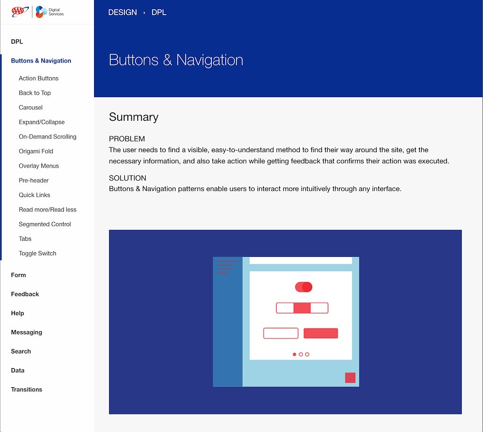Click the Digital Services logo
Screen dimensions: 483x432
pos(50,12)
